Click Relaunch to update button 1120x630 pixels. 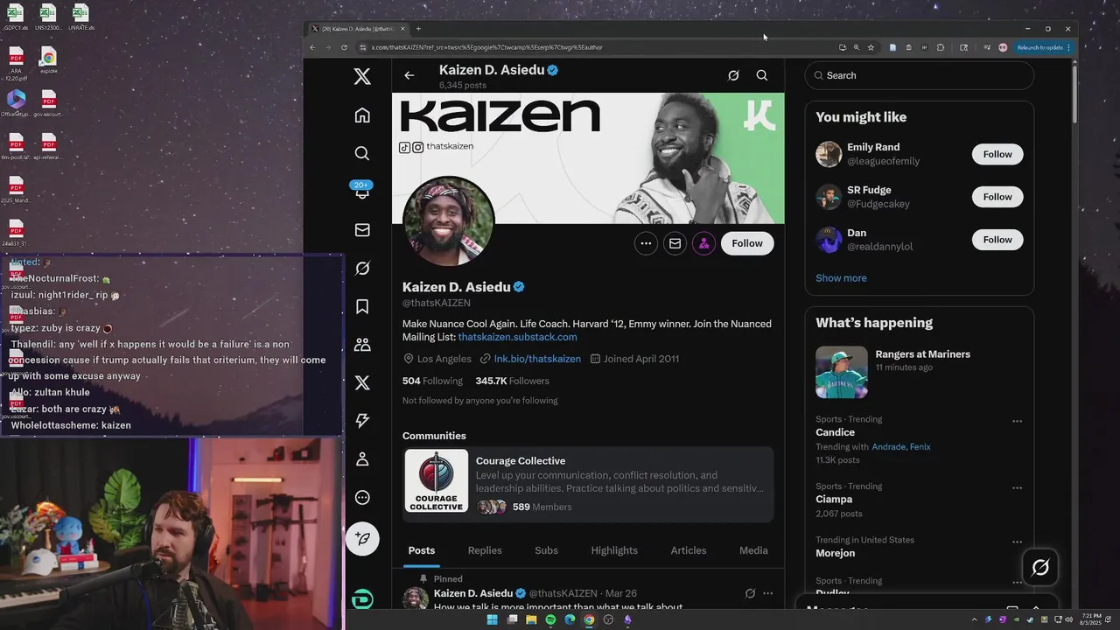[x=1039, y=47]
